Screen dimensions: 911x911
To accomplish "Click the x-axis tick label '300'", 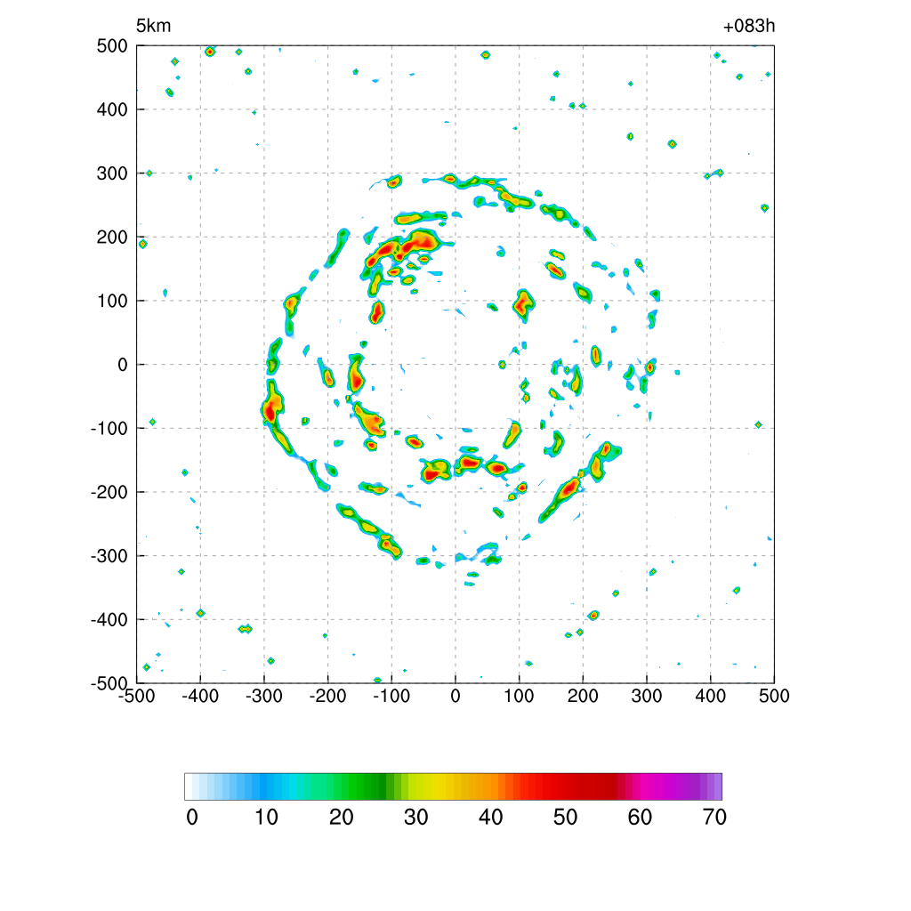I will click(x=647, y=696).
